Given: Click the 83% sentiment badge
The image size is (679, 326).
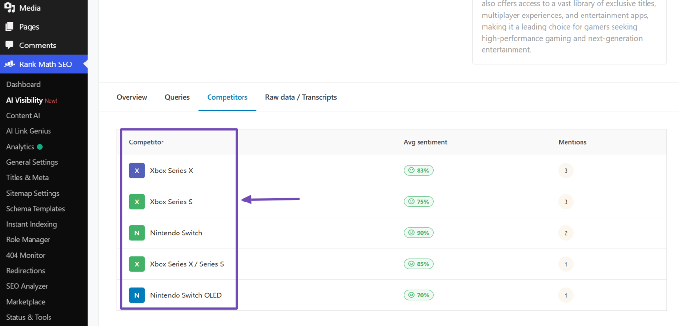Looking at the screenshot, I should tap(419, 171).
